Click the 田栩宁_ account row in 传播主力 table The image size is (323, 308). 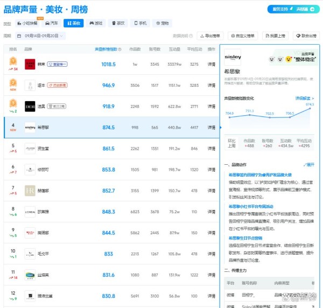[270, 295]
